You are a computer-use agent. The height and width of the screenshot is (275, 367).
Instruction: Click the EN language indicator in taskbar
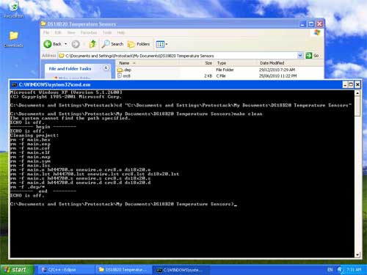(x=330, y=270)
